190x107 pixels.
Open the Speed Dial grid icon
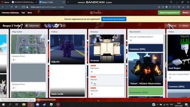[x=16, y=7]
